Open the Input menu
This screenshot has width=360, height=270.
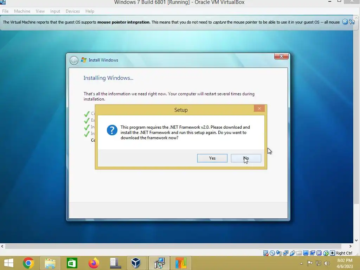pos(55,11)
